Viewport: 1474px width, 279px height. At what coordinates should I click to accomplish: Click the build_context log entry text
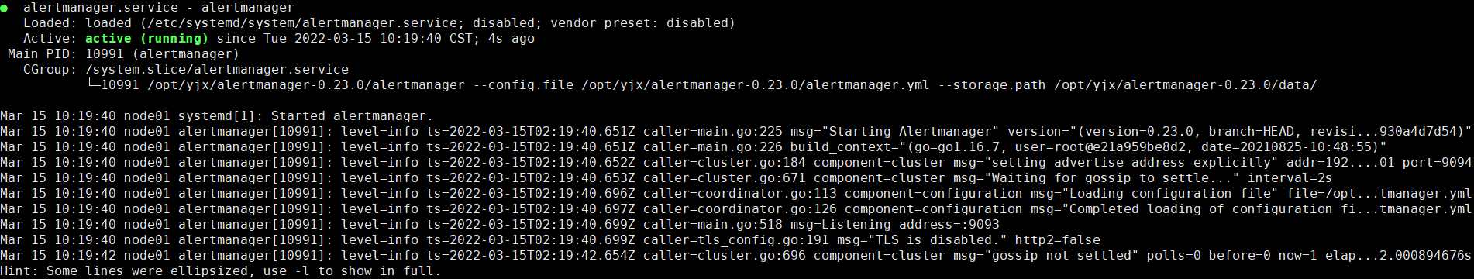[1088, 147]
